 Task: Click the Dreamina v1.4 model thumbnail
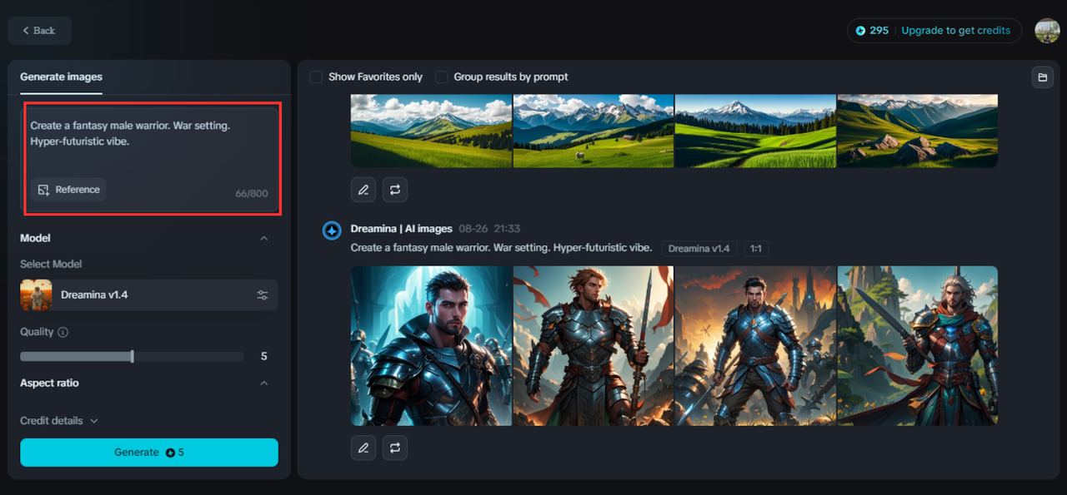click(36, 295)
